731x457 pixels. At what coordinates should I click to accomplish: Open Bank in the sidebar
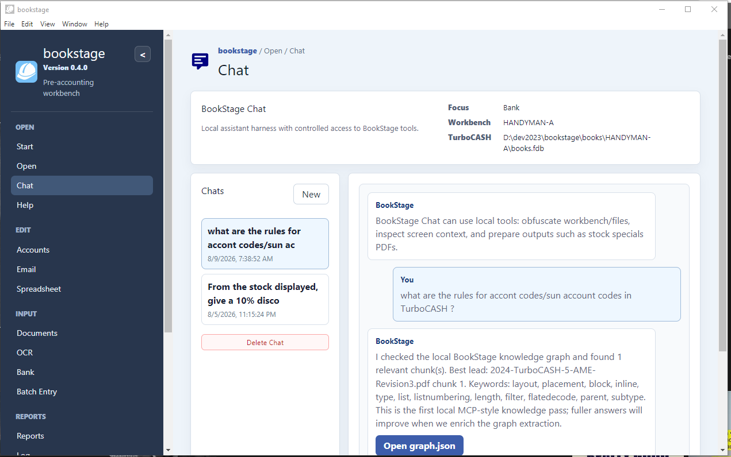tap(82, 372)
